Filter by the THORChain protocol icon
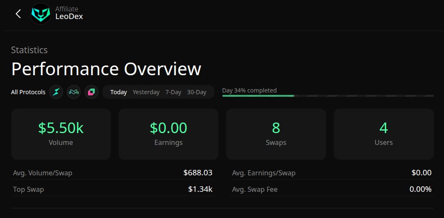444x218 pixels. (56, 92)
